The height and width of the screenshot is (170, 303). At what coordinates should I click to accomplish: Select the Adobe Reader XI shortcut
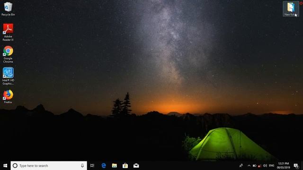click(8, 32)
